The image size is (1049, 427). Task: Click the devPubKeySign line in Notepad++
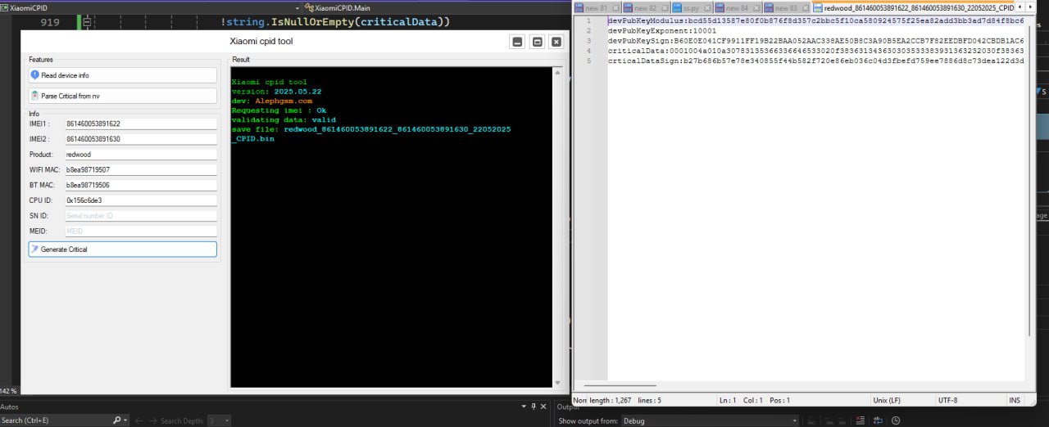click(x=815, y=41)
